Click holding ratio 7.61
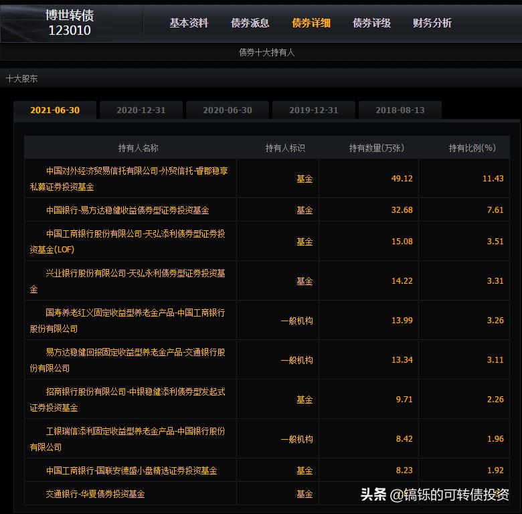The width and height of the screenshot is (522, 514). click(x=495, y=210)
